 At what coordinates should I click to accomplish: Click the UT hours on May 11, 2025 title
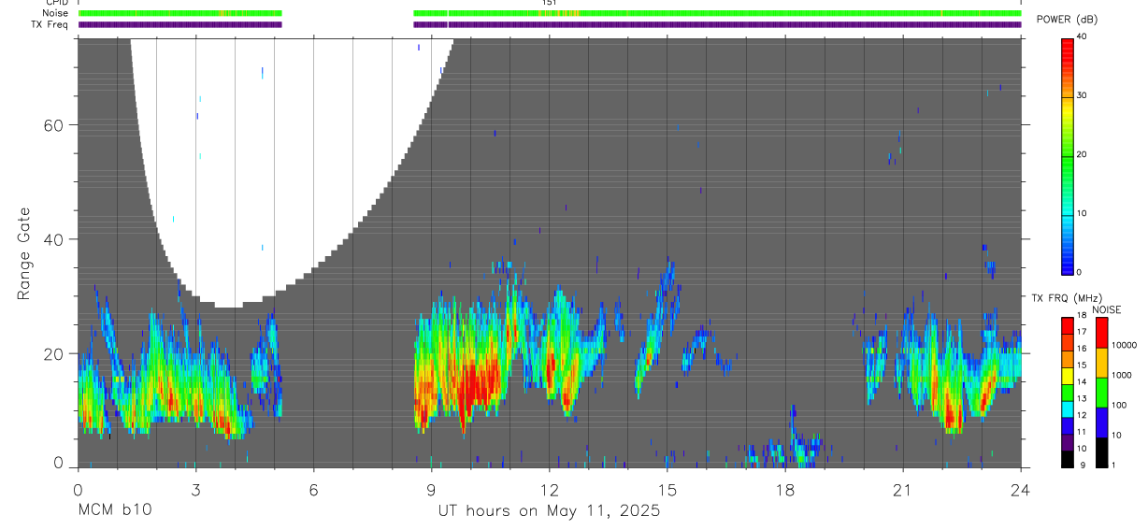549,510
